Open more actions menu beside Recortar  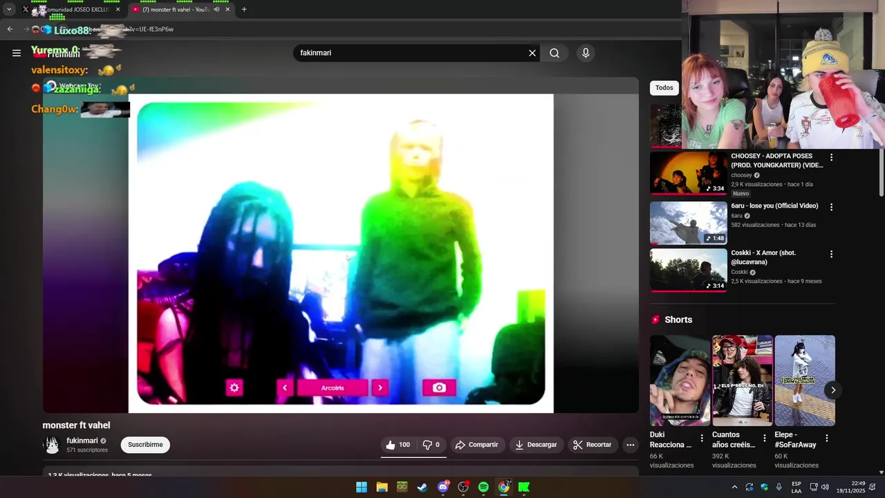tap(631, 445)
